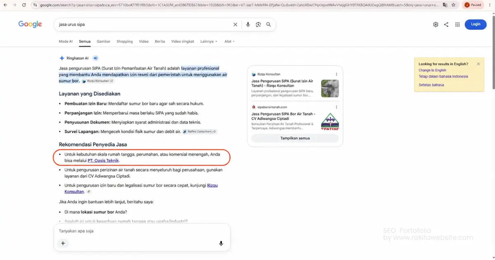This screenshot has width=495, height=260.
Task: Open the Video results tab
Action: pyautogui.click(x=144, y=41)
